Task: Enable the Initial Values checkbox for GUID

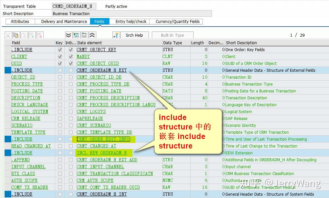Action: pyautogui.click(x=71, y=63)
